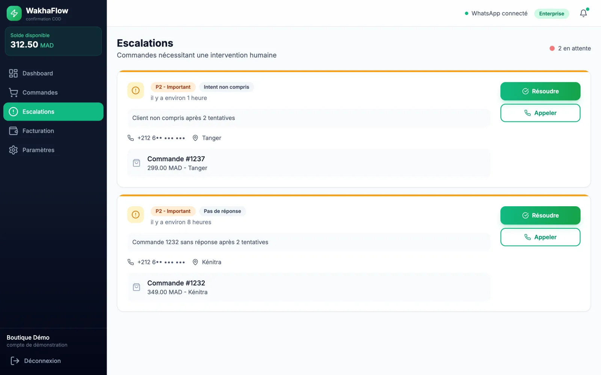
Task: Resolve the escalation for order #1232
Action: 540,215
